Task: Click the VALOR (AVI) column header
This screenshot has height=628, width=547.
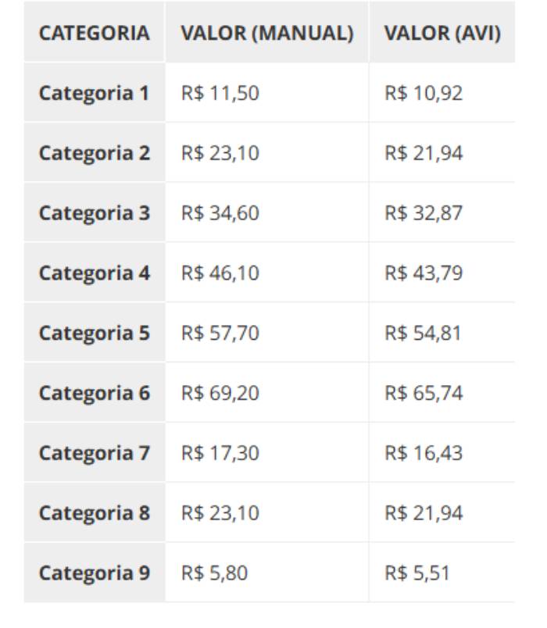Action: (442, 33)
